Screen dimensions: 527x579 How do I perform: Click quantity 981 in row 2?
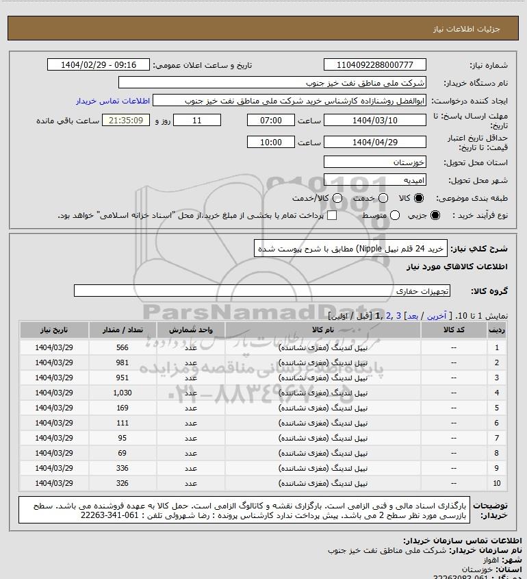pos(123,362)
